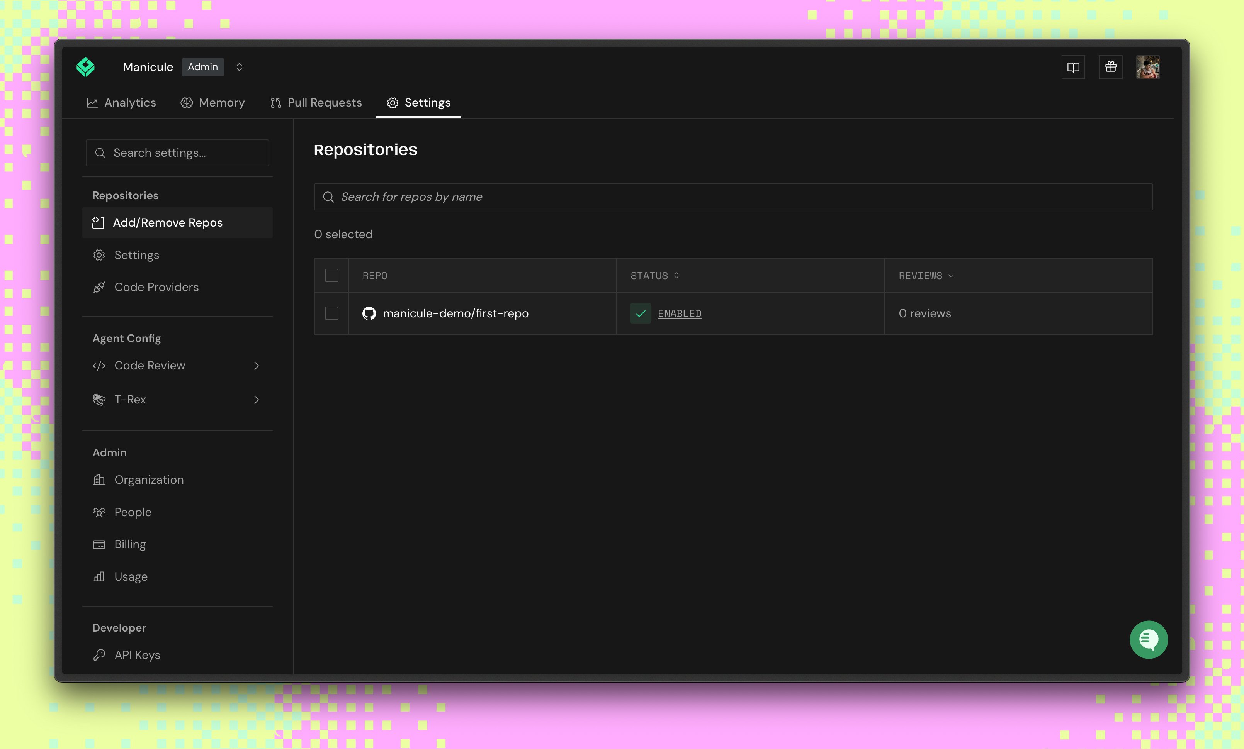
Task: Open API Keys under Developer
Action: [177, 655]
